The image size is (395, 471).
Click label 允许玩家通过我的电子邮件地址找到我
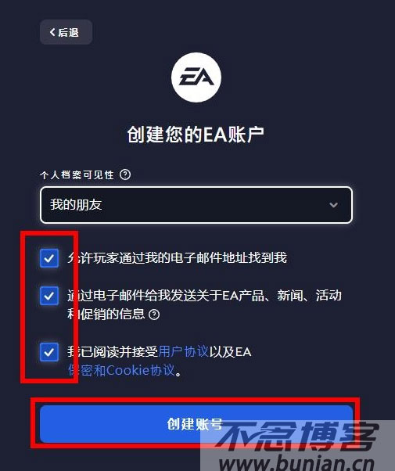tap(178, 257)
